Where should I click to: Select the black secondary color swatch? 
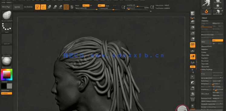[x=4, y=86]
